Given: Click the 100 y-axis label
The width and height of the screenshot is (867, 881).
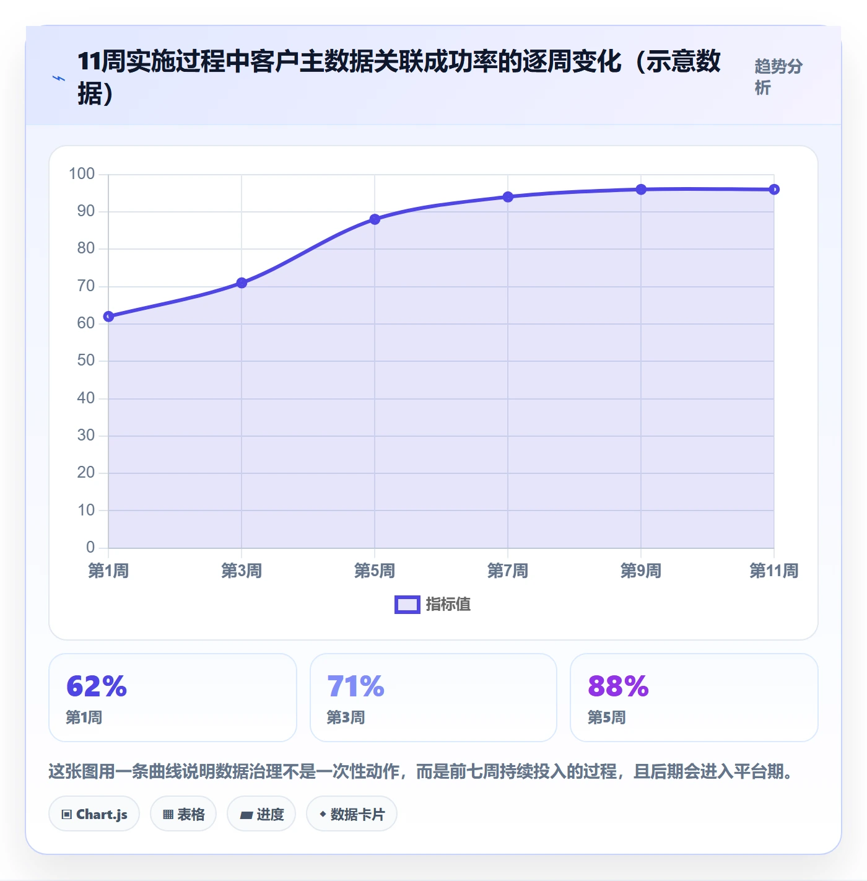Looking at the screenshot, I should pos(82,174).
